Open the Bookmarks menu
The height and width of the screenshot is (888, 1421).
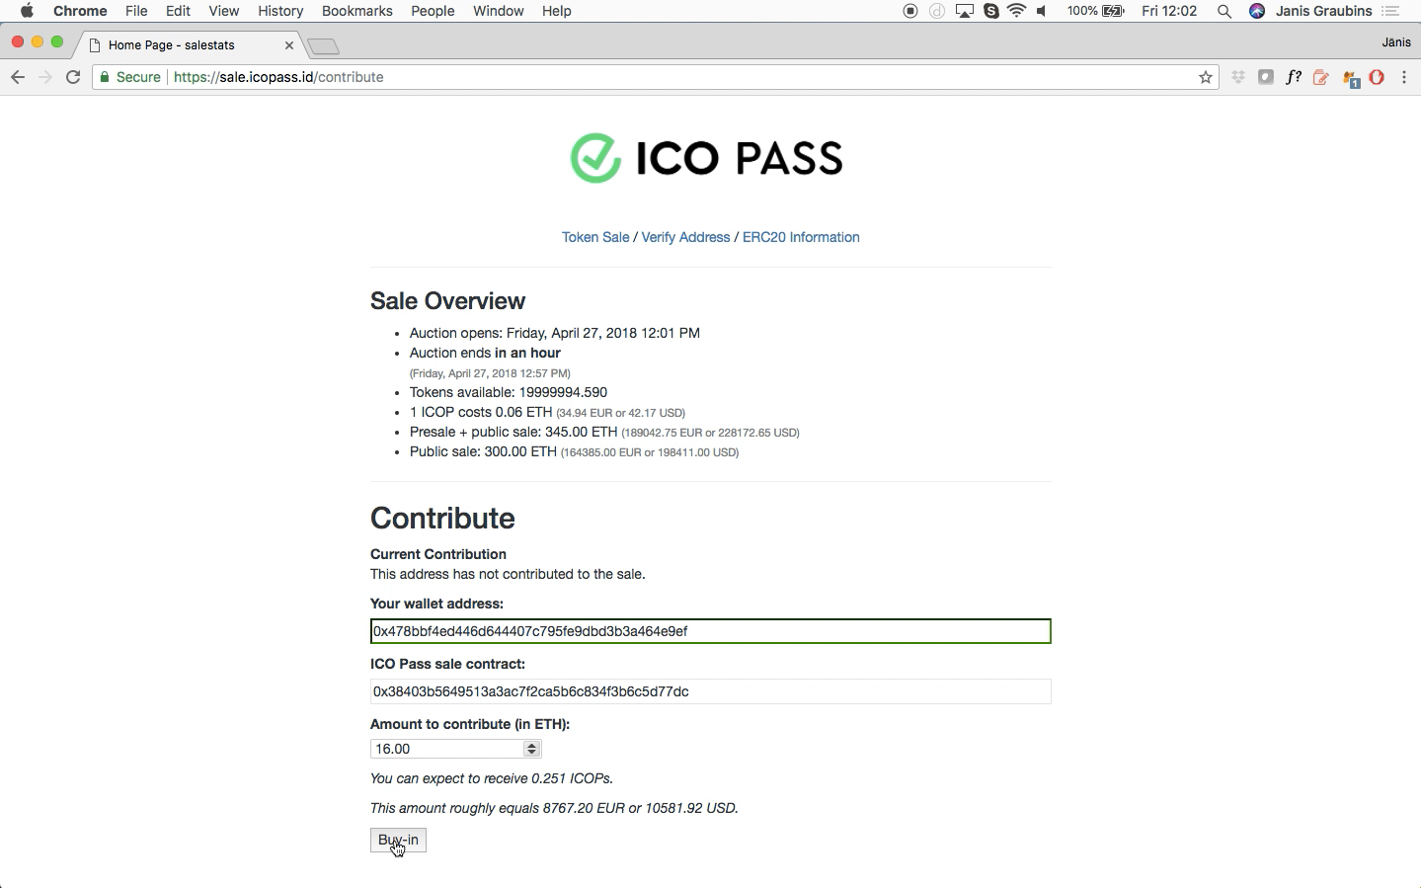pos(356,11)
